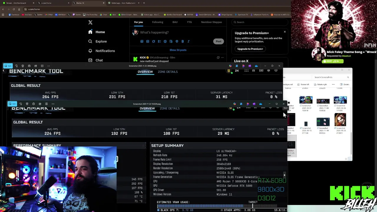The width and height of the screenshot is (377, 212).
Task: Open the emoji picker in the composer
Action: (x=165, y=42)
